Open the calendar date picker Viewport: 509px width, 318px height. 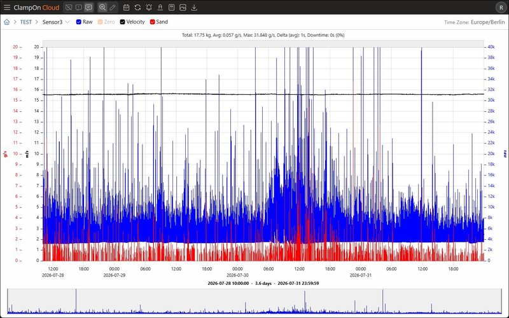tap(126, 7)
